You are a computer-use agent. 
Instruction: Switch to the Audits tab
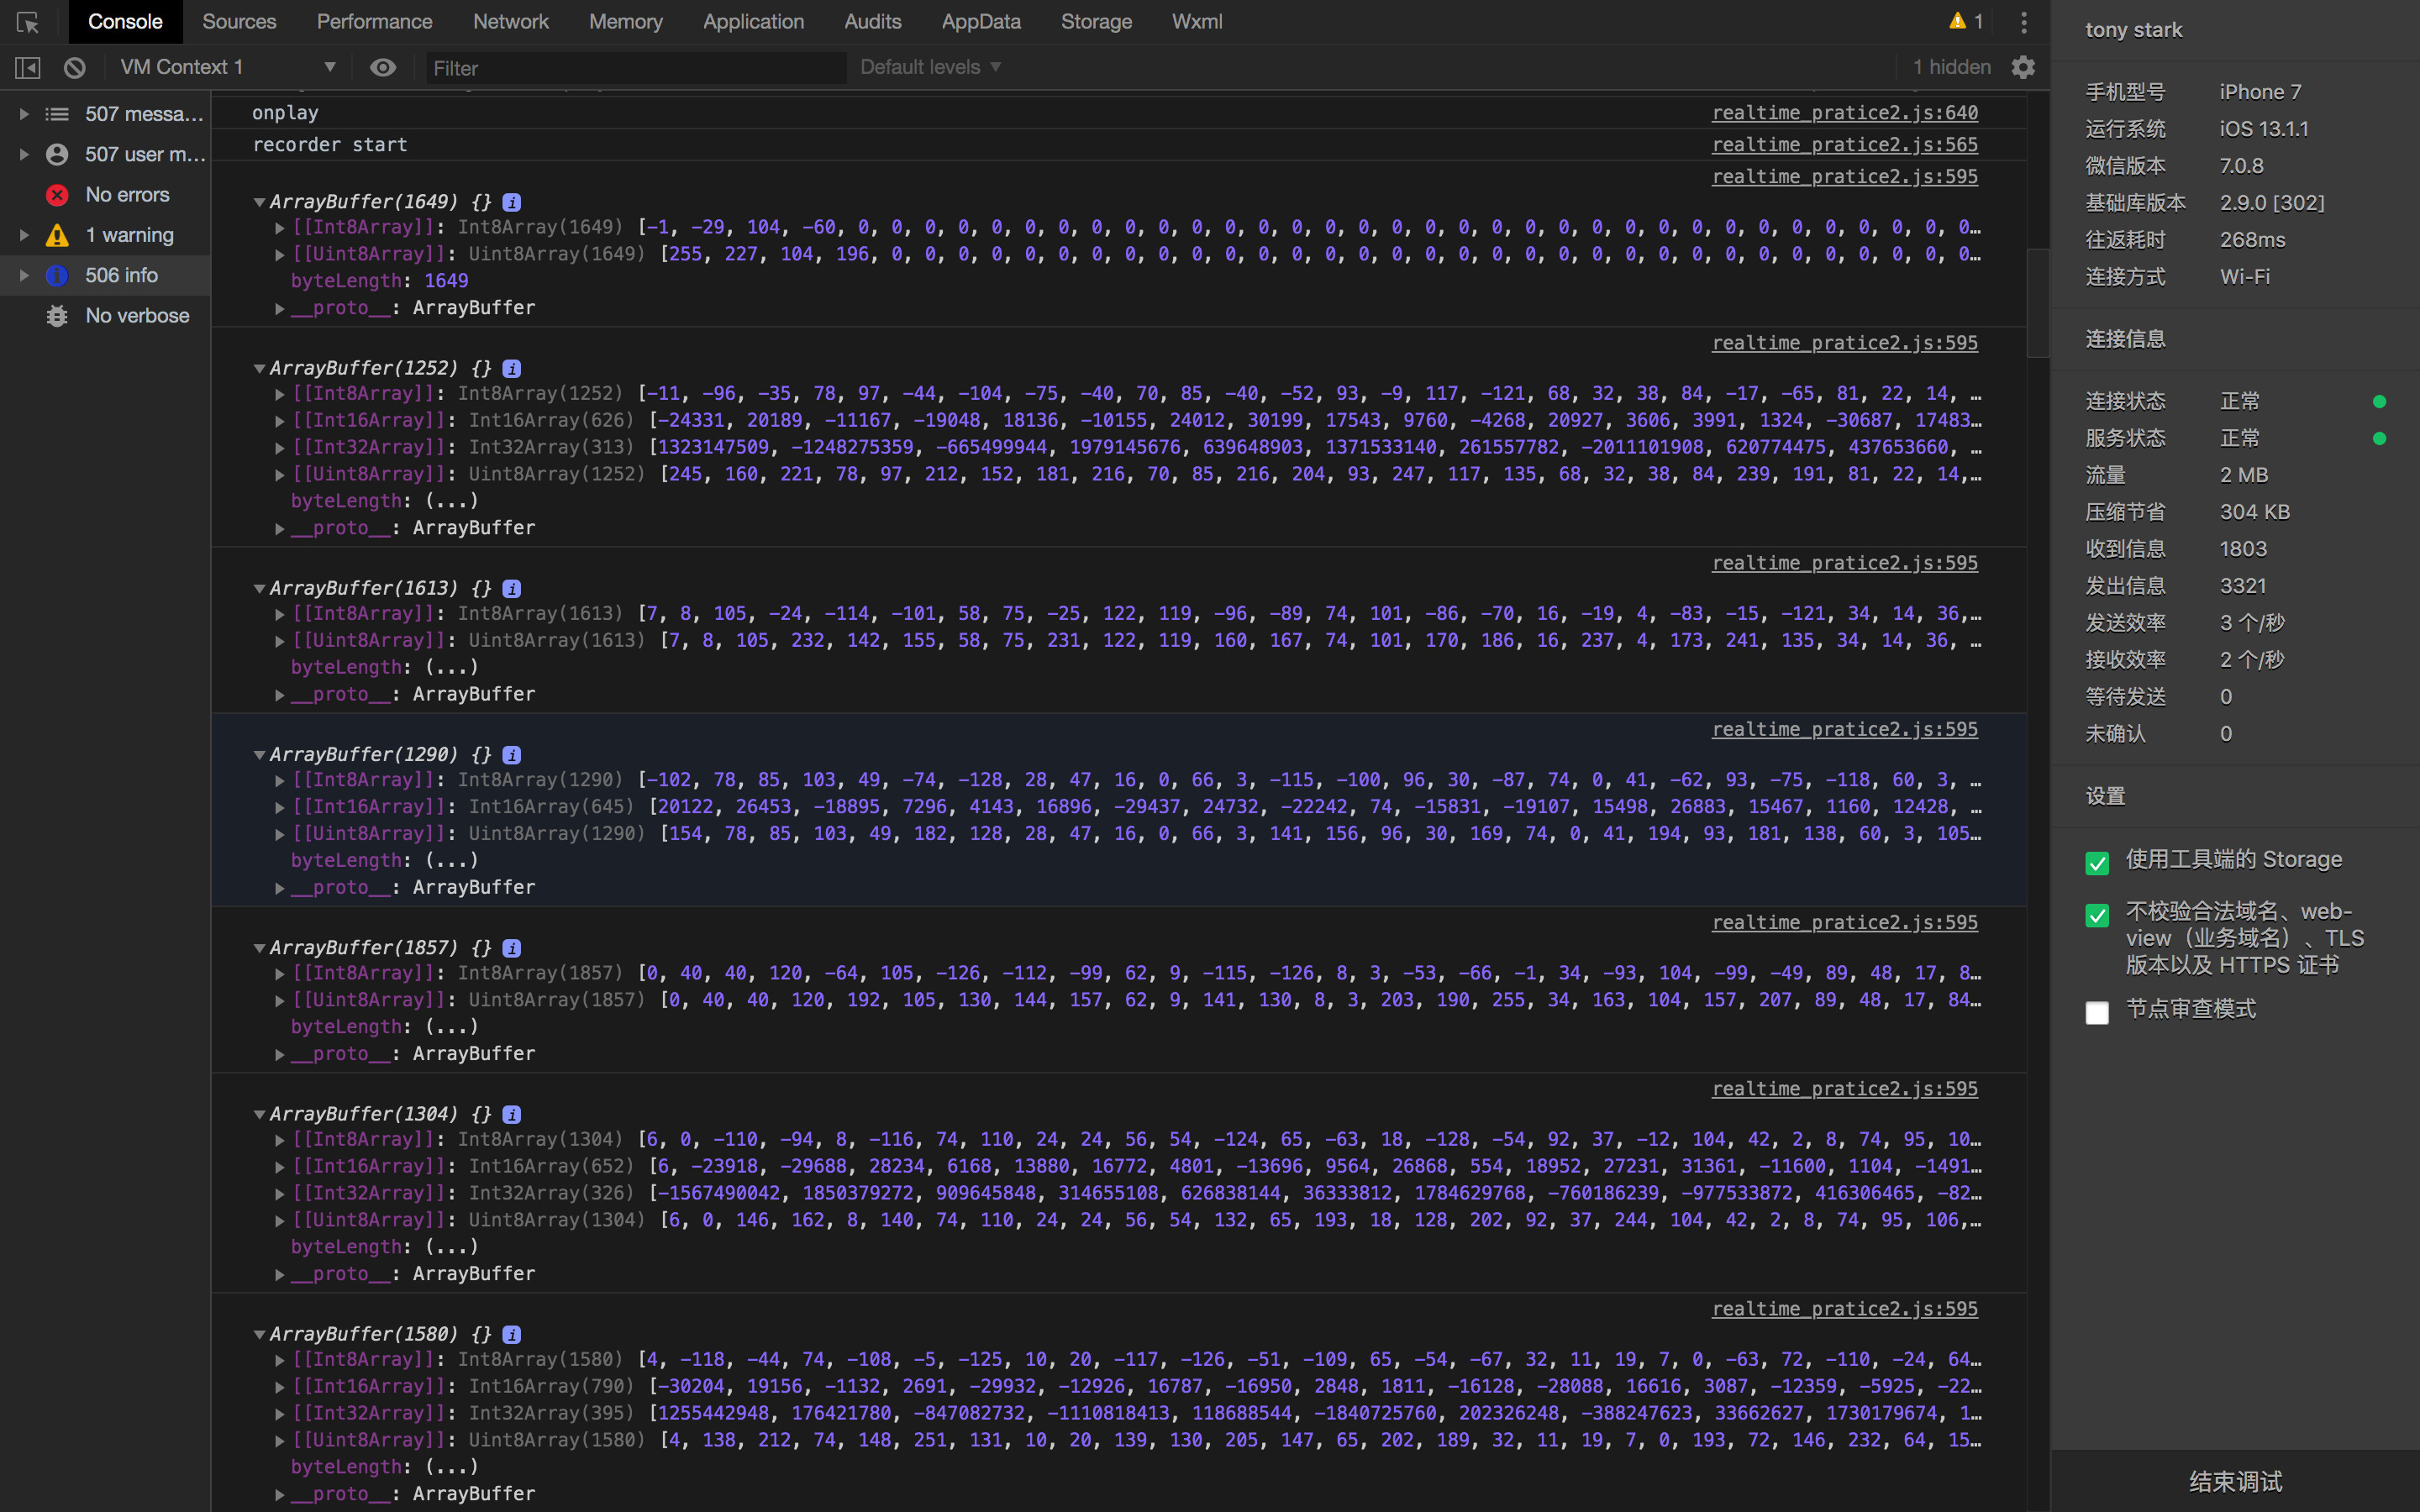pyautogui.click(x=873, y=21)
